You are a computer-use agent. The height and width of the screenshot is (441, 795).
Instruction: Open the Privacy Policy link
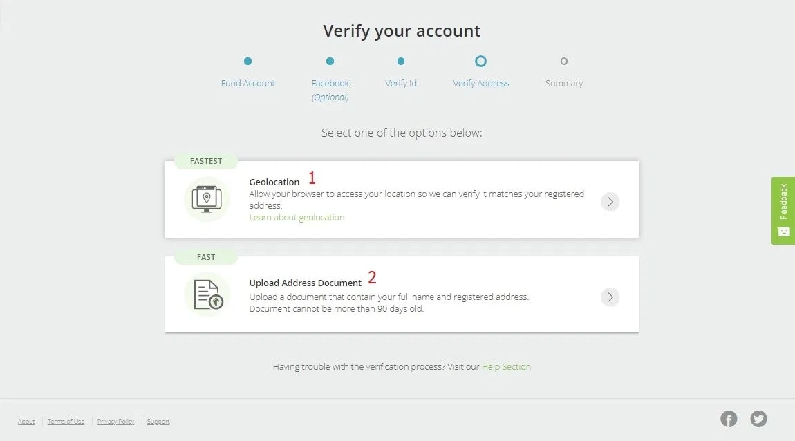(115, 421)
